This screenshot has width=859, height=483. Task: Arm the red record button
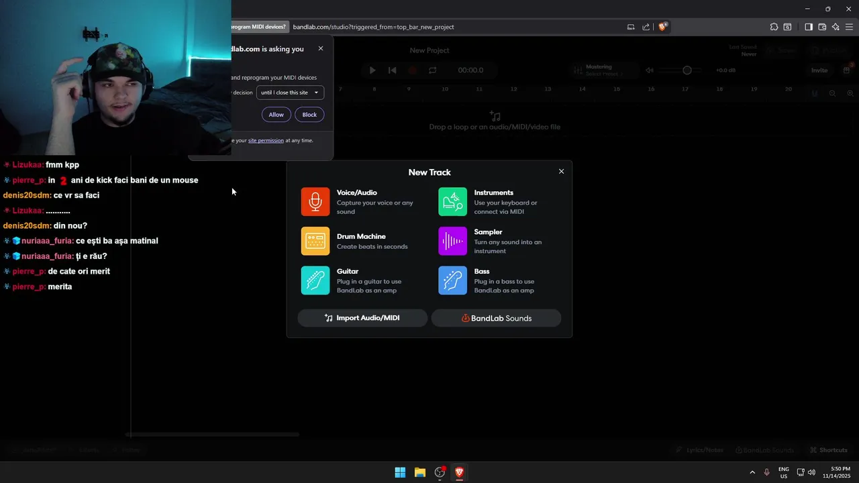[x=413, y=70]
